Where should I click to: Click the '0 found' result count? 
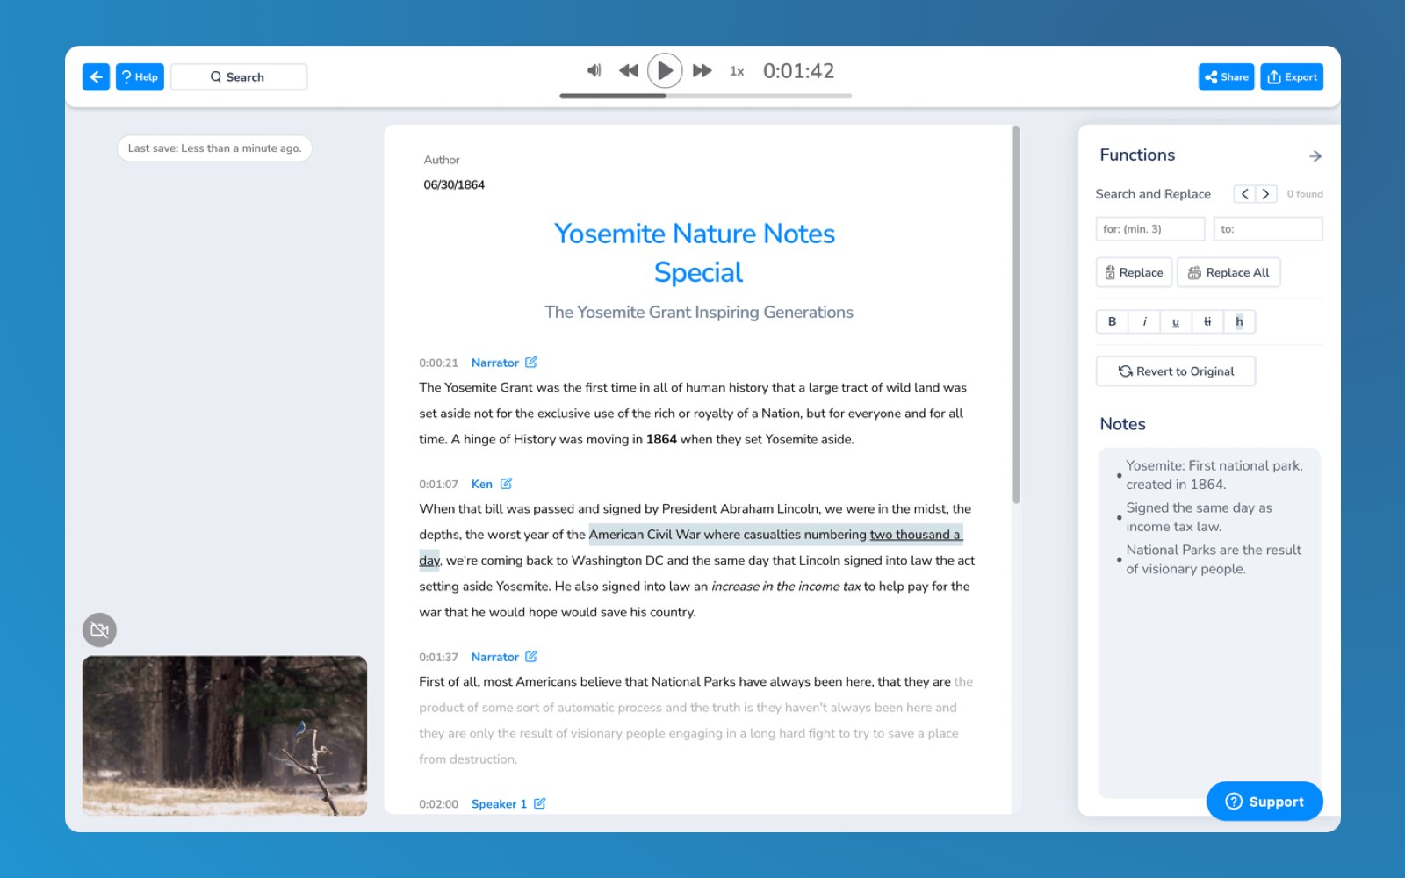pos(1305,194)
